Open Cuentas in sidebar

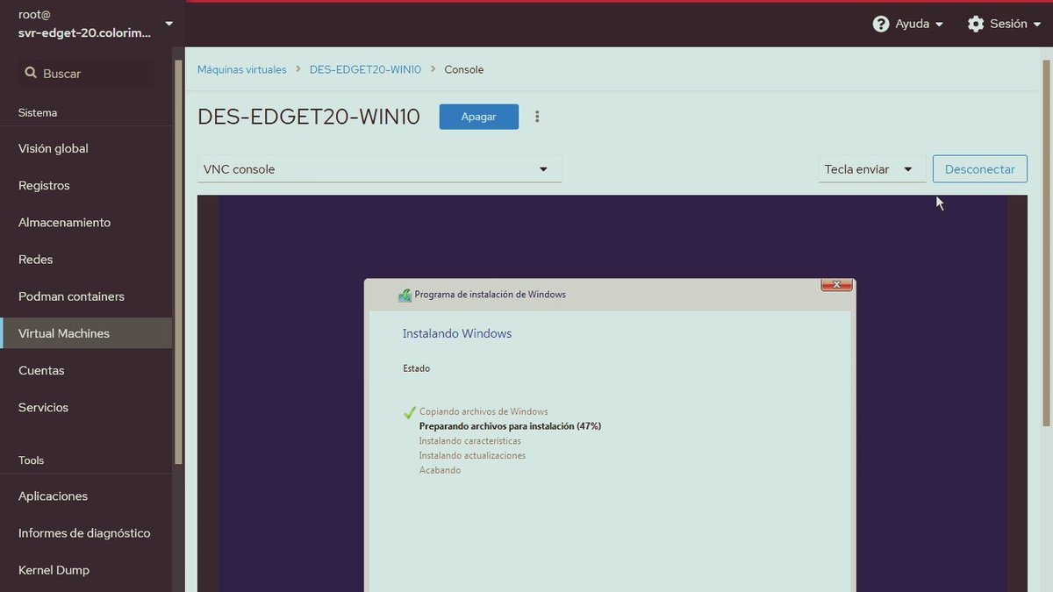86,370
